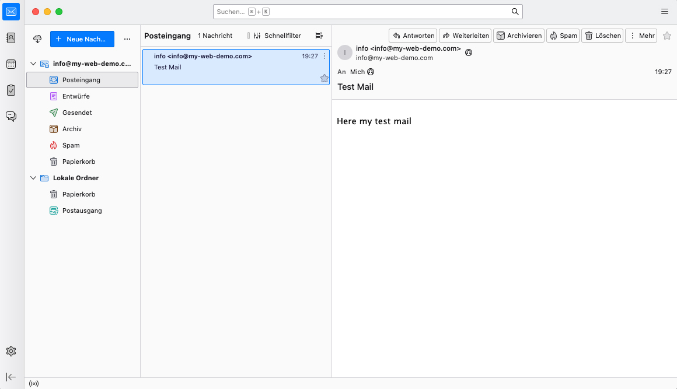Image resolution: width=677 pixels, height=389 pixels.
Task: Click the sender avatar circle
Action: point(344,52)
